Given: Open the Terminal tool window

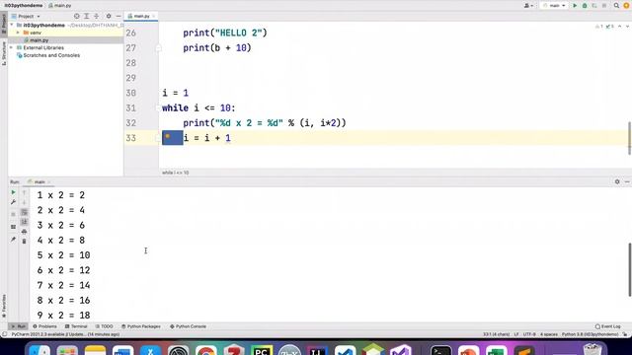Looking at the screenshot, I should click(x=76, y=326).
